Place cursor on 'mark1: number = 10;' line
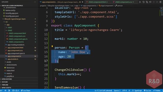Image resolution: width=163 pixels, height=92 pixels. coord(71,39)
